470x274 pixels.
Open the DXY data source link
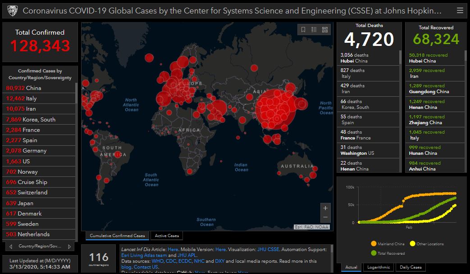pos(219,261)
